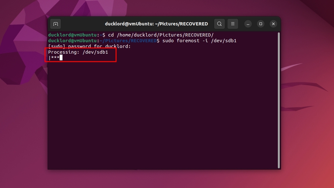
Task: Click the terminal search icon
Action: click(219, 24)
